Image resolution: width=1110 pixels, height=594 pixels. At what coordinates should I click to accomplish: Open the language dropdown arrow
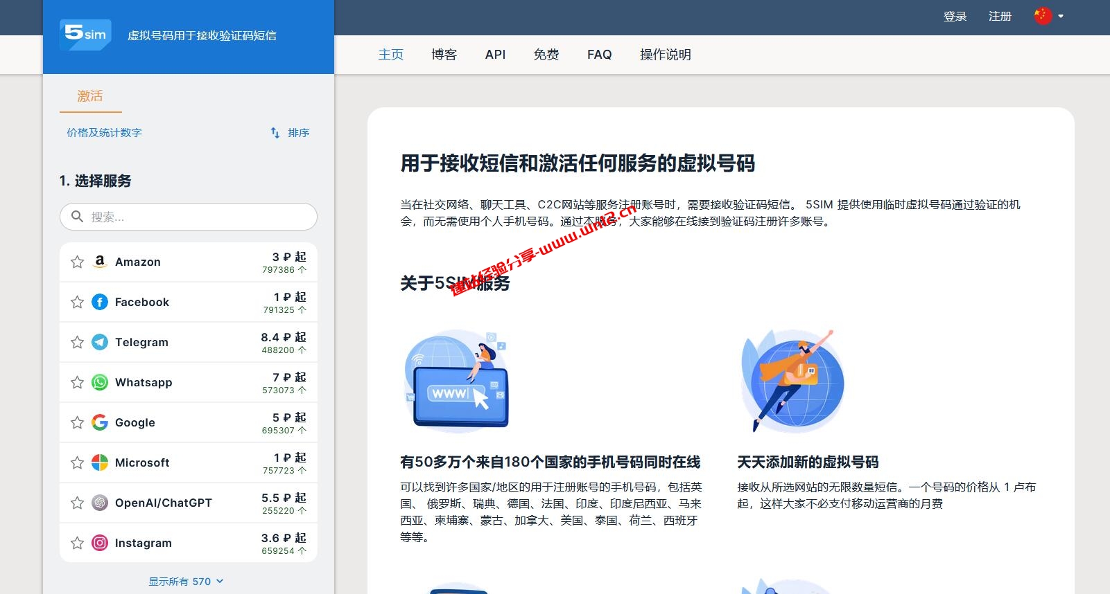1061,16
